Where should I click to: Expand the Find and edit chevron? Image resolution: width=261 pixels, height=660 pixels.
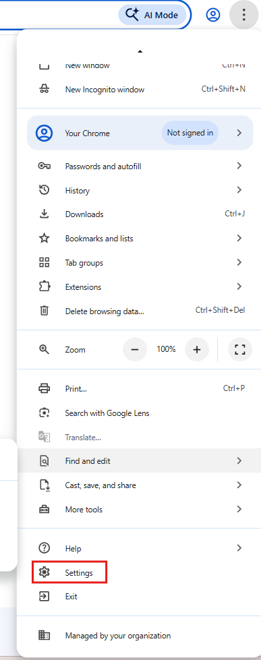click(x=239, y=461)
